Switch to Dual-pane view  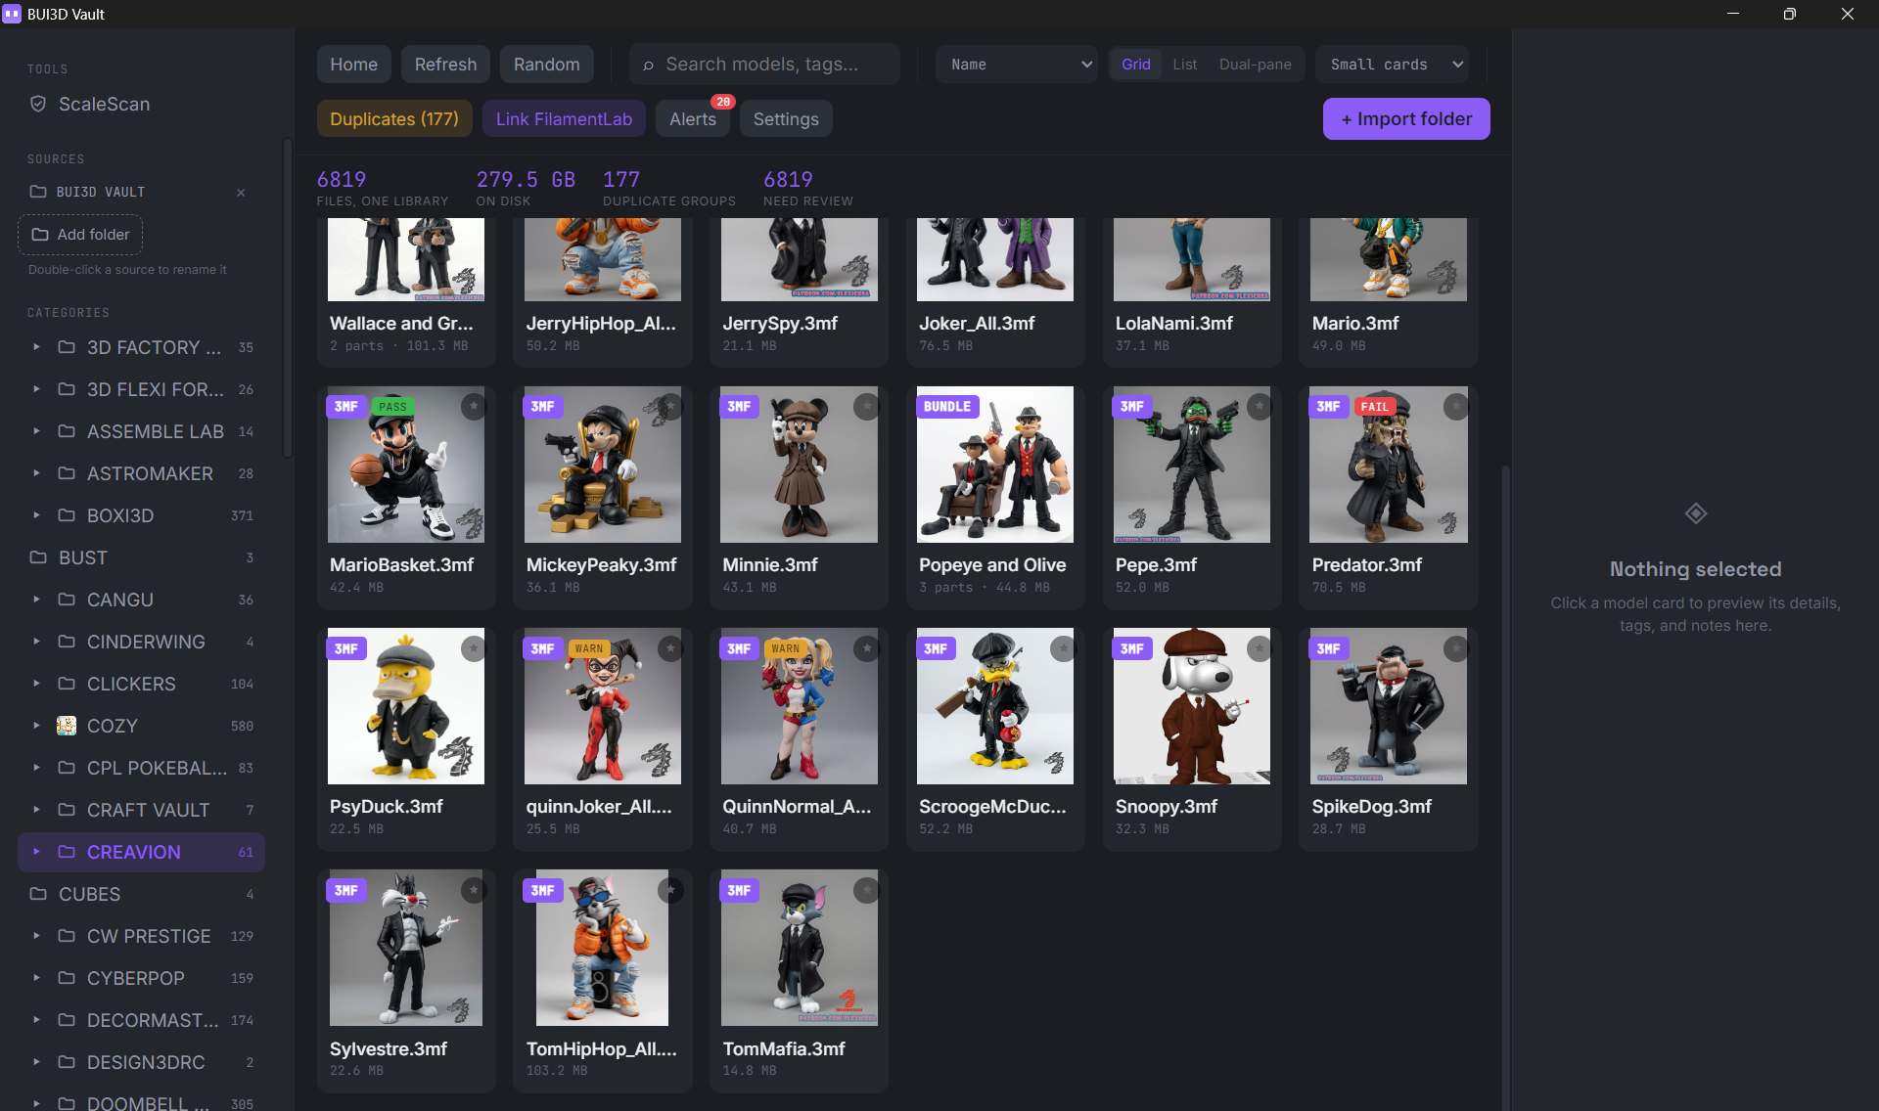pos(1255,65)
